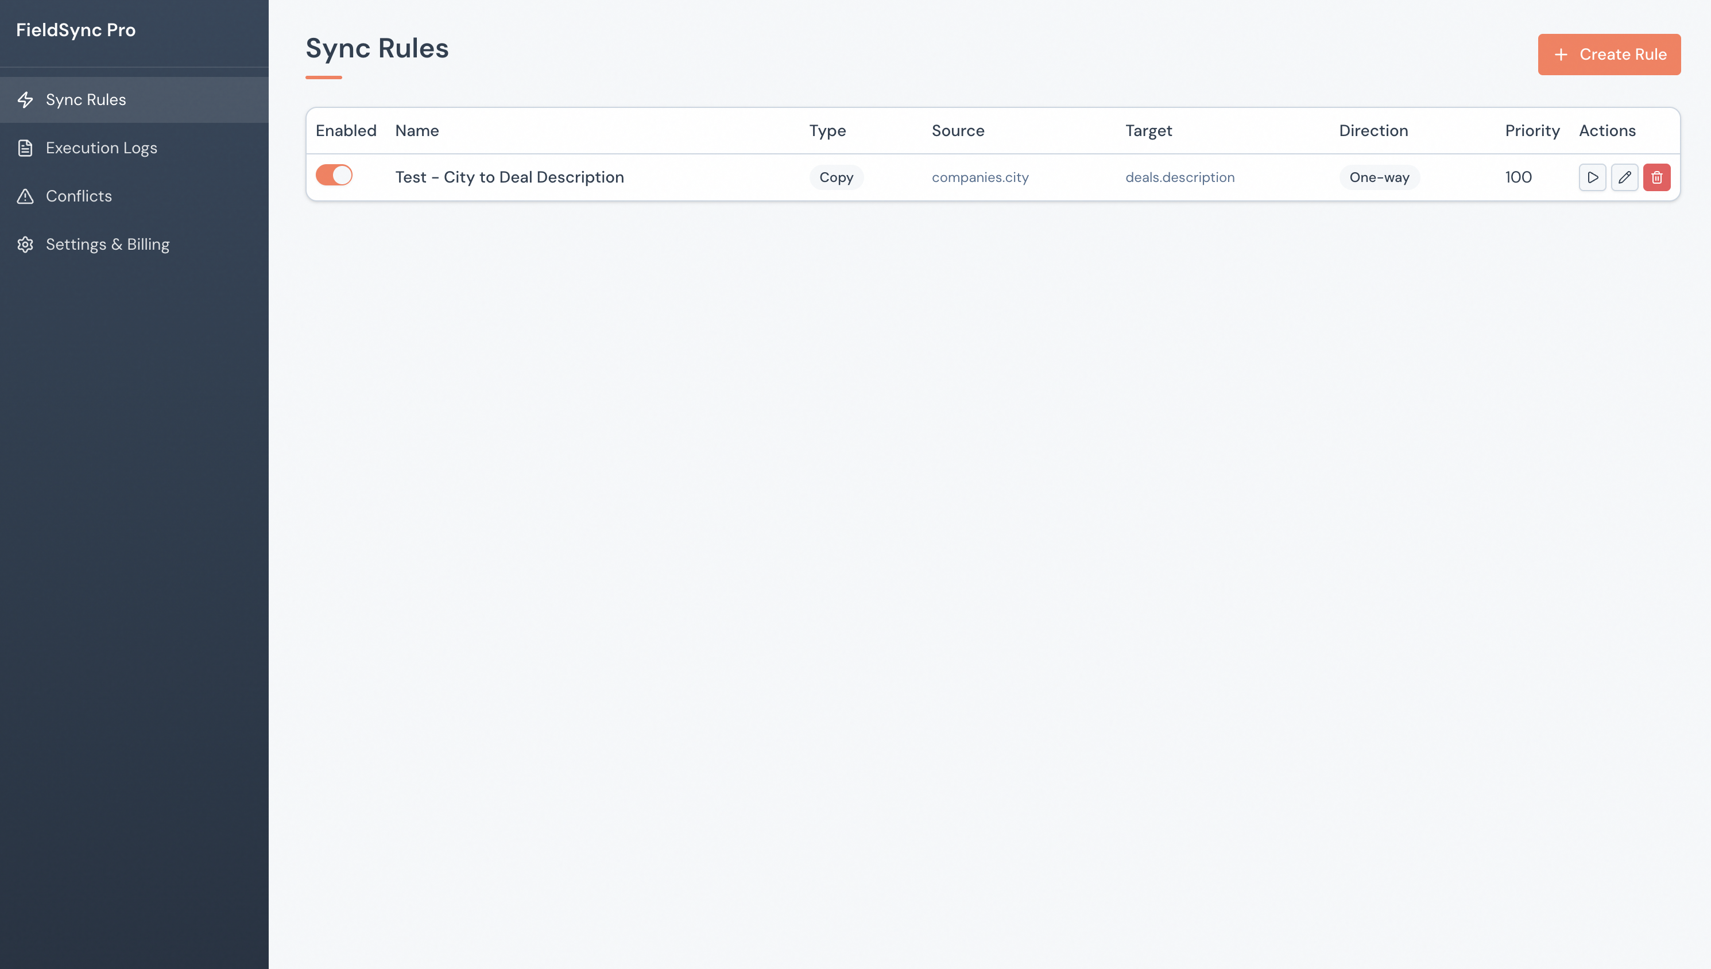Click the deals.description target link
The height and width of the screenshot is (969, 1711).
pos(1180,177)
